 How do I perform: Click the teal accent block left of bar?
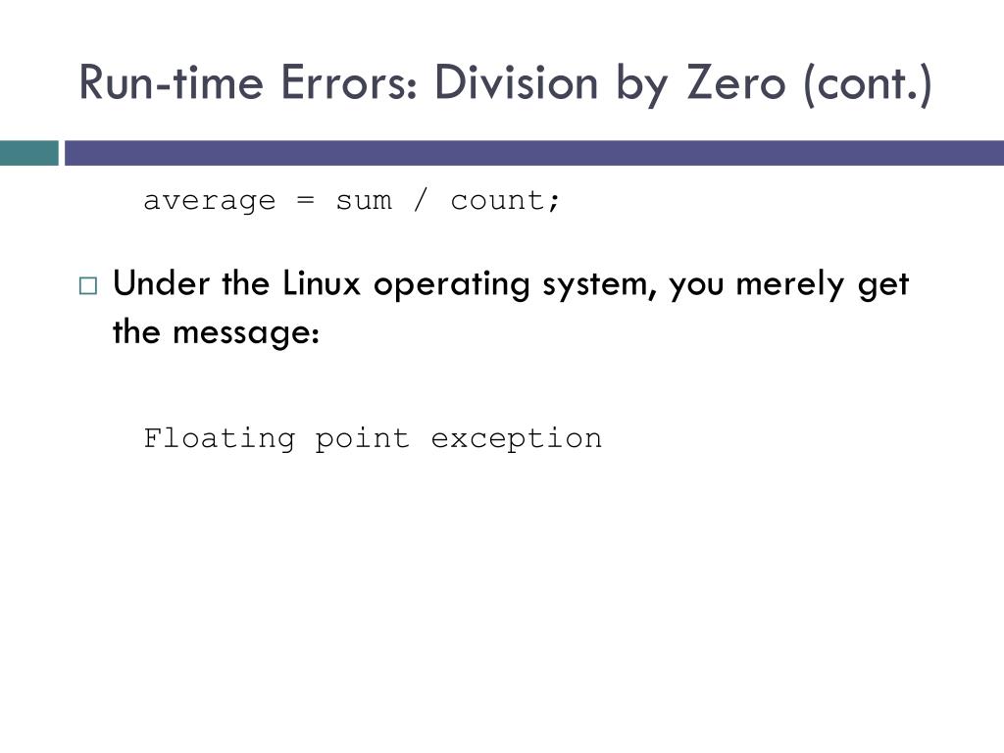pyautogui.click(x=28, y=153)
